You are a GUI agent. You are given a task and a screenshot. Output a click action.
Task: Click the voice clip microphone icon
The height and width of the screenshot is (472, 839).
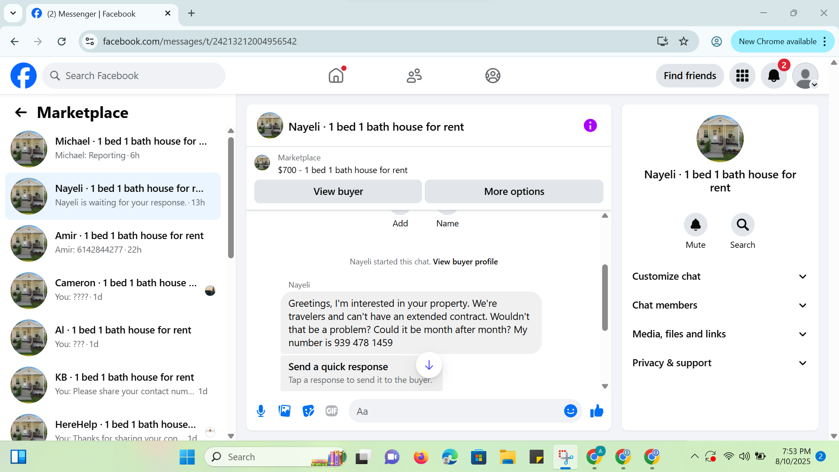point(261,411)
